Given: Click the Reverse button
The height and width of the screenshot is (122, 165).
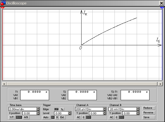Looking at the screenshot, I should click(x=149, y=113).
